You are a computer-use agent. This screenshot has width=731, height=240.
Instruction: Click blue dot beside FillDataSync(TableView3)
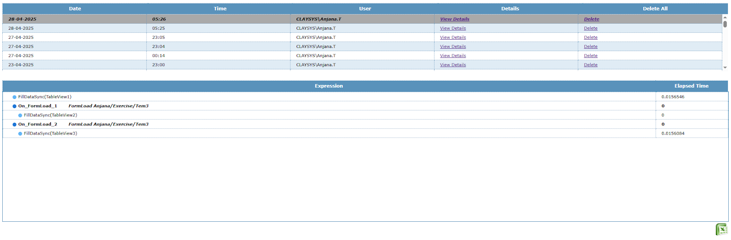point(20,134)
